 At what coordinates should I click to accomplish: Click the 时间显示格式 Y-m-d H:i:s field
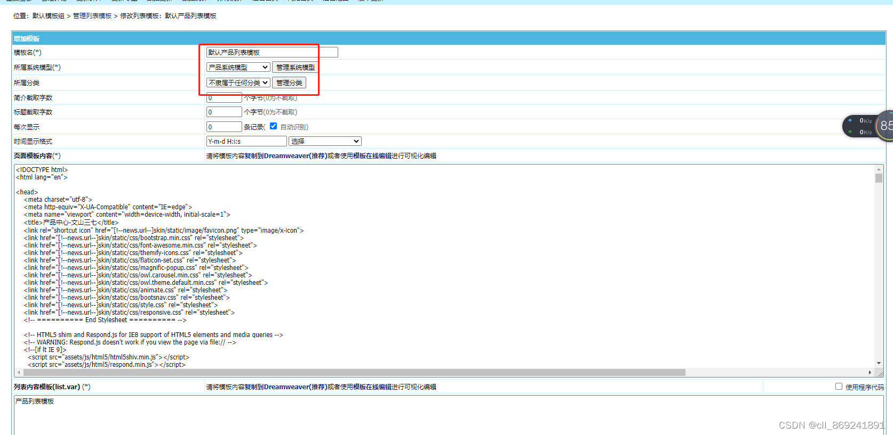point(246,141)
